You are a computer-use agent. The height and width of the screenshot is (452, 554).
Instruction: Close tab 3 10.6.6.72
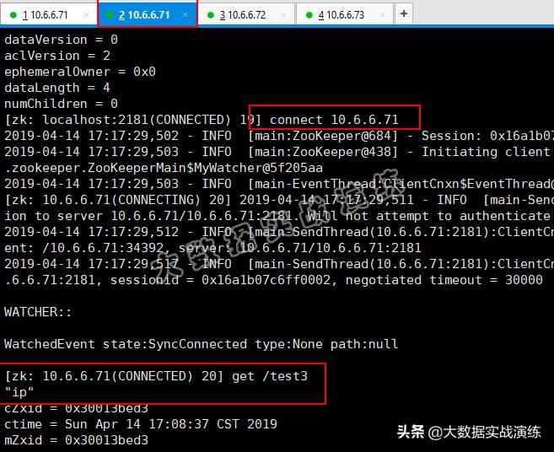click(x=283, y=15)
